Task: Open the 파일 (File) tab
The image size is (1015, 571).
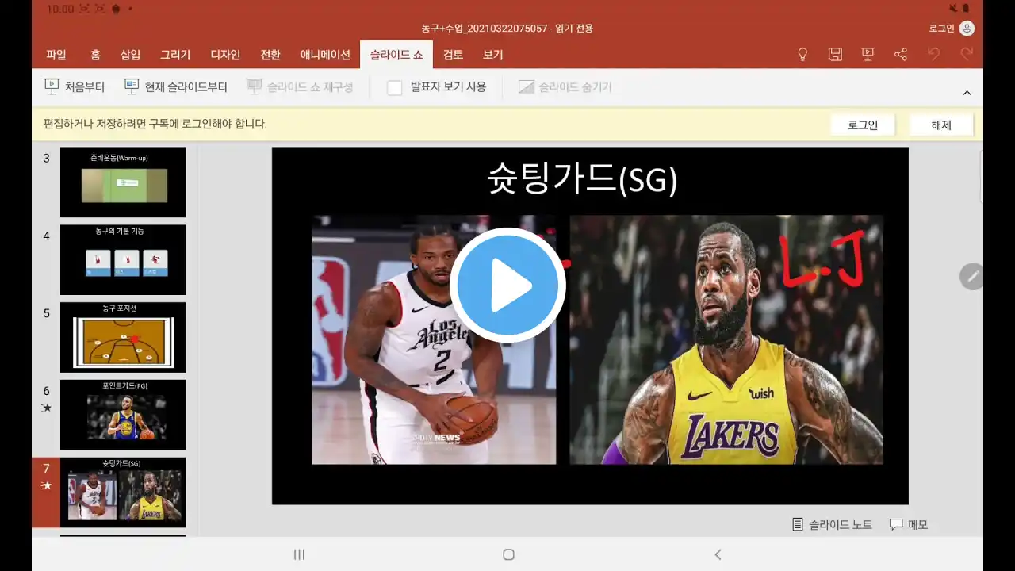Action: (56, 55)
